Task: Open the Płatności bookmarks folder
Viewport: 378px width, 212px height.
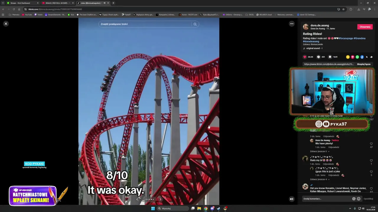Action: pos(14,14)
